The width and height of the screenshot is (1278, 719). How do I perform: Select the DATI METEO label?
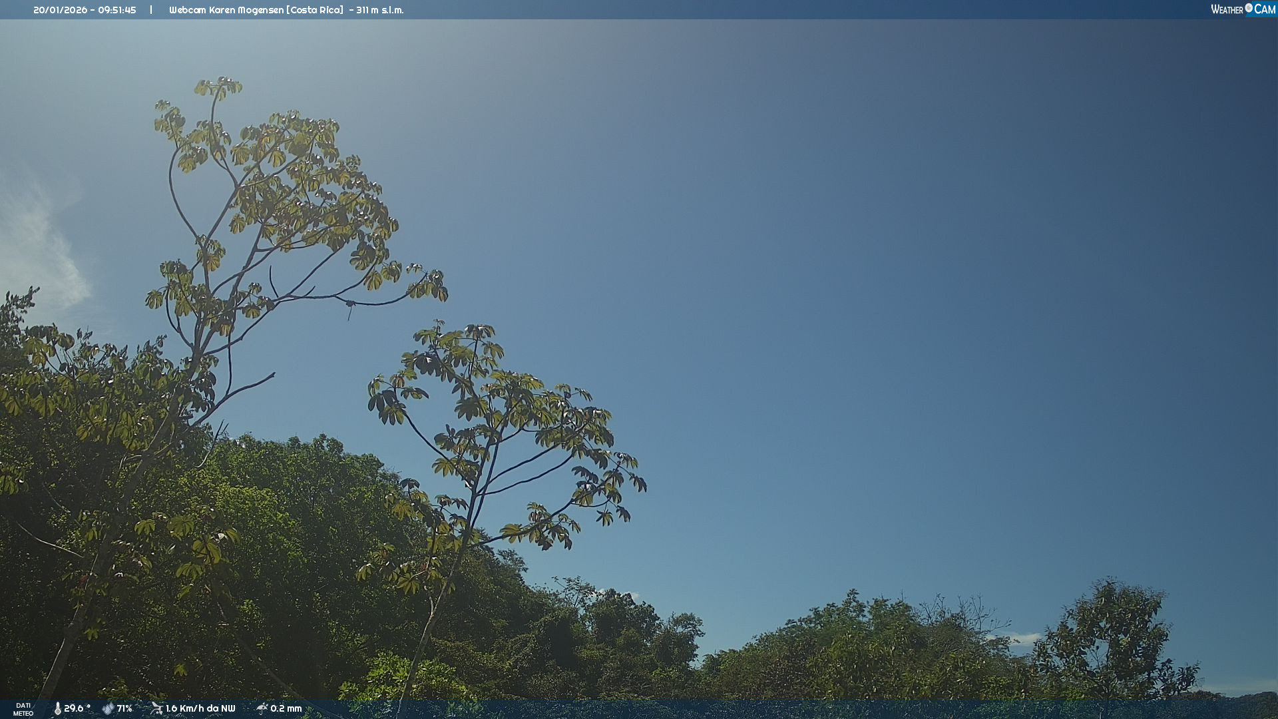click(x=23, y=709)
